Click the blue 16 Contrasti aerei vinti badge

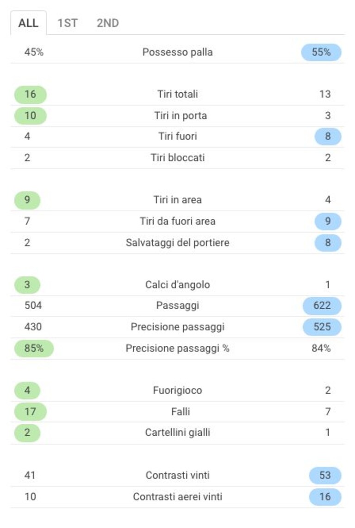click(325, 496)
